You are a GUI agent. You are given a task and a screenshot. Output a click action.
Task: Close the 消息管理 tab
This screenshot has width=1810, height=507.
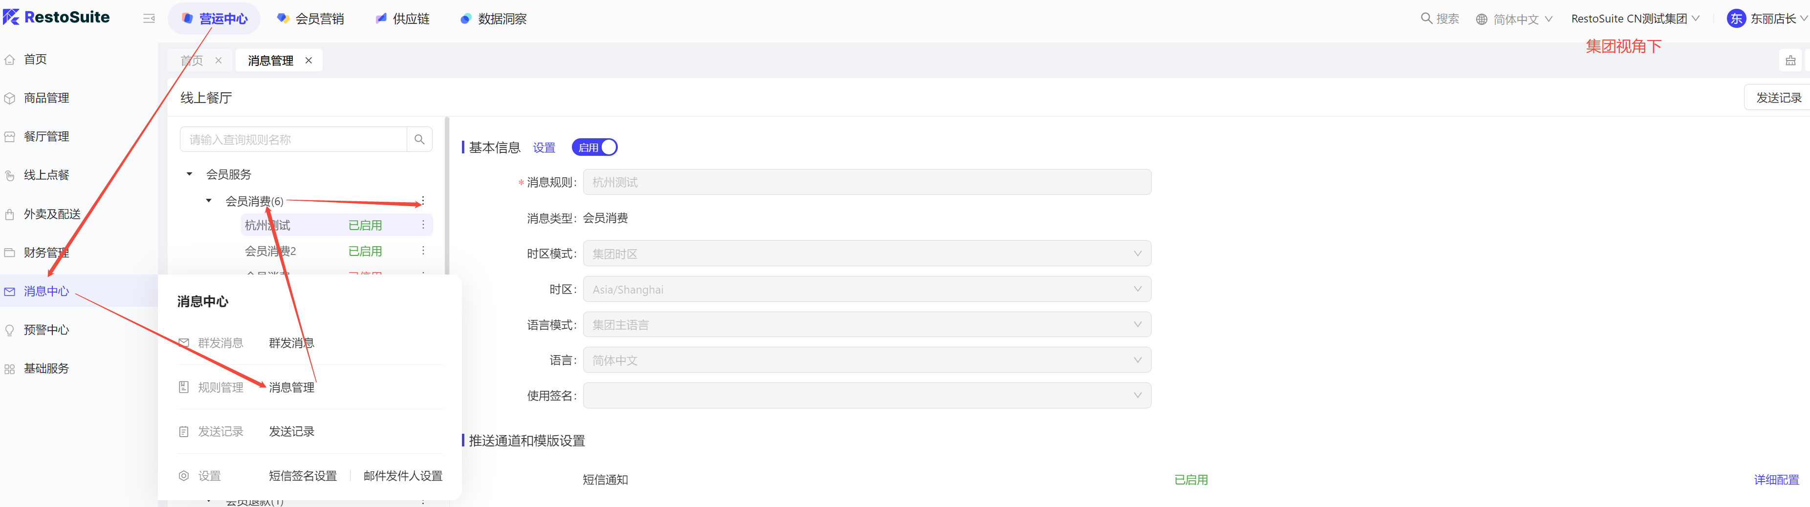(308, 61)
